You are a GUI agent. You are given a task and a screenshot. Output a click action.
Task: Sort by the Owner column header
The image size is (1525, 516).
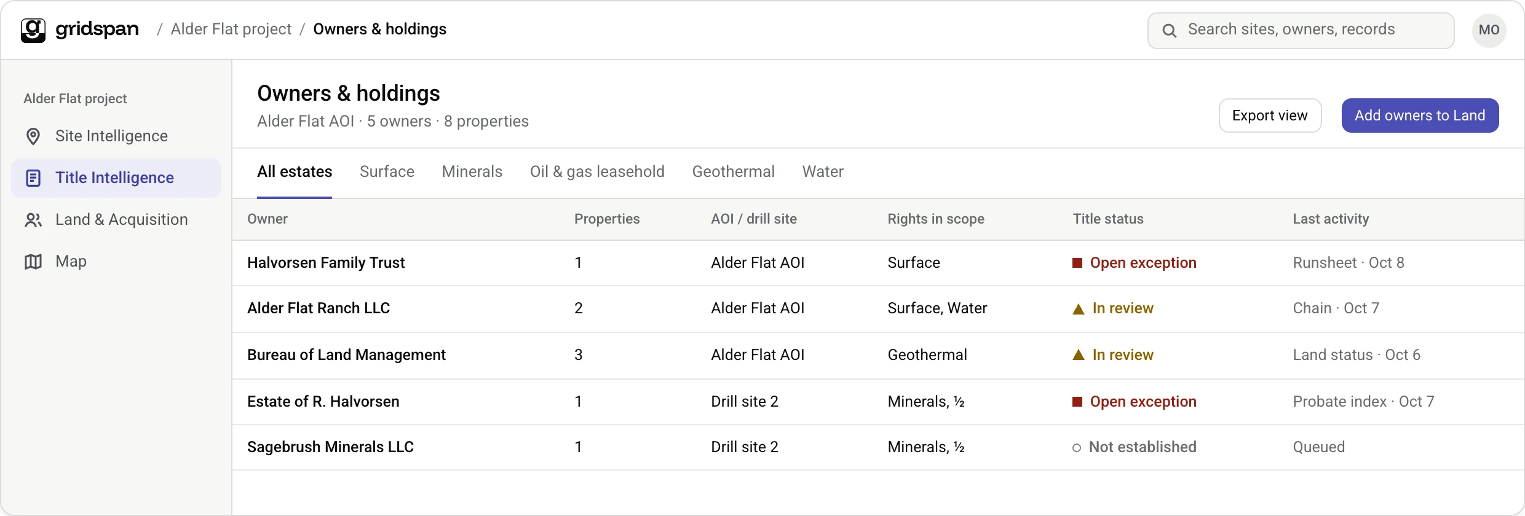pos(267,219)
